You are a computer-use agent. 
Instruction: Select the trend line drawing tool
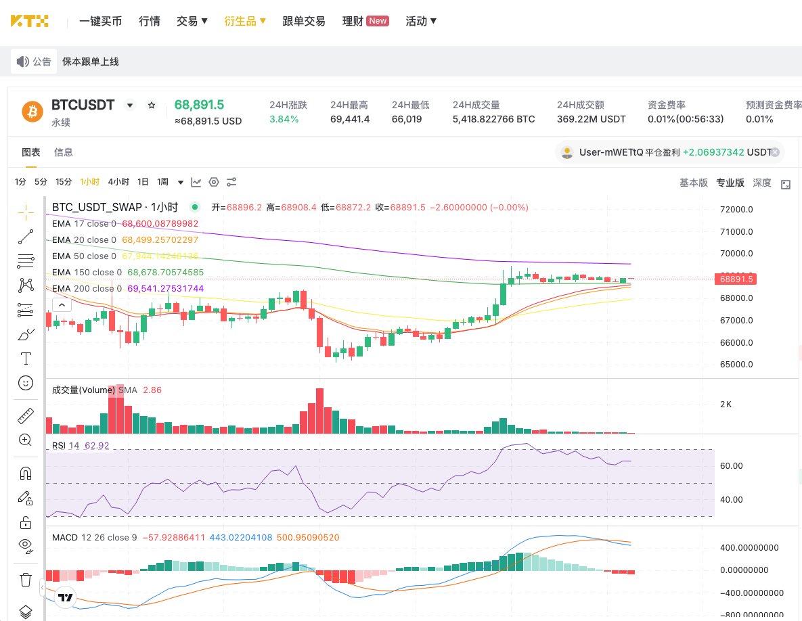point(26,237)
